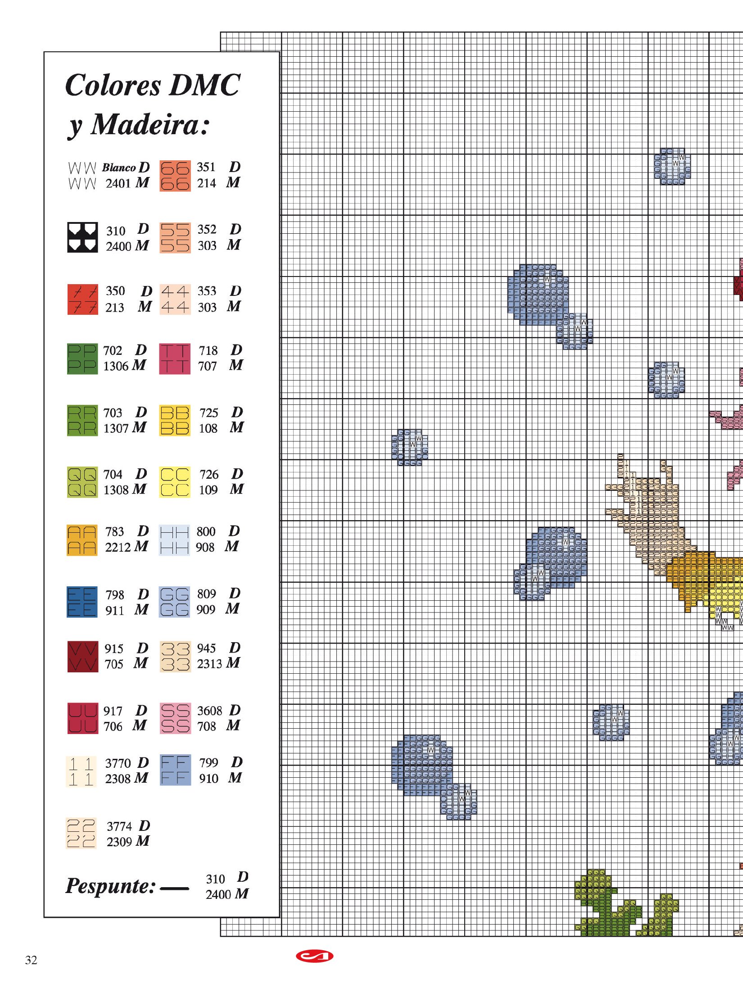The image size is (743, 993).
Task: Pick the dark blue 798 EE swatch
Action: tap(82, 602)
